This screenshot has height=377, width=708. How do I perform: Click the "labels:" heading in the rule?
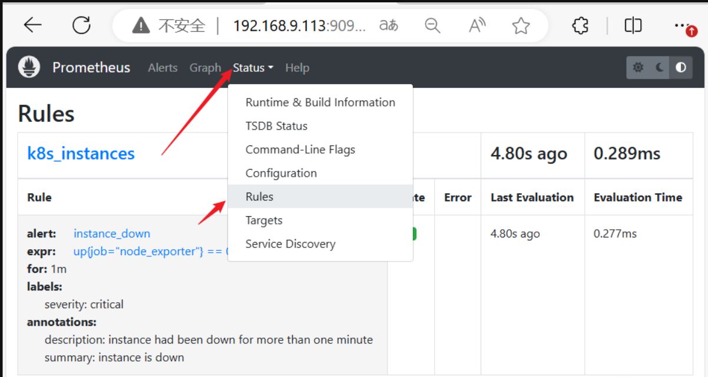[x=45, y=287]
